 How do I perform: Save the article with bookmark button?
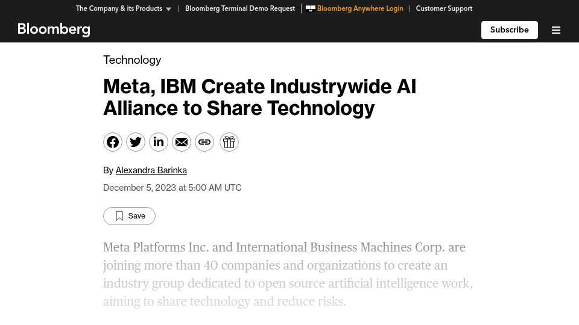pos(129,216)
